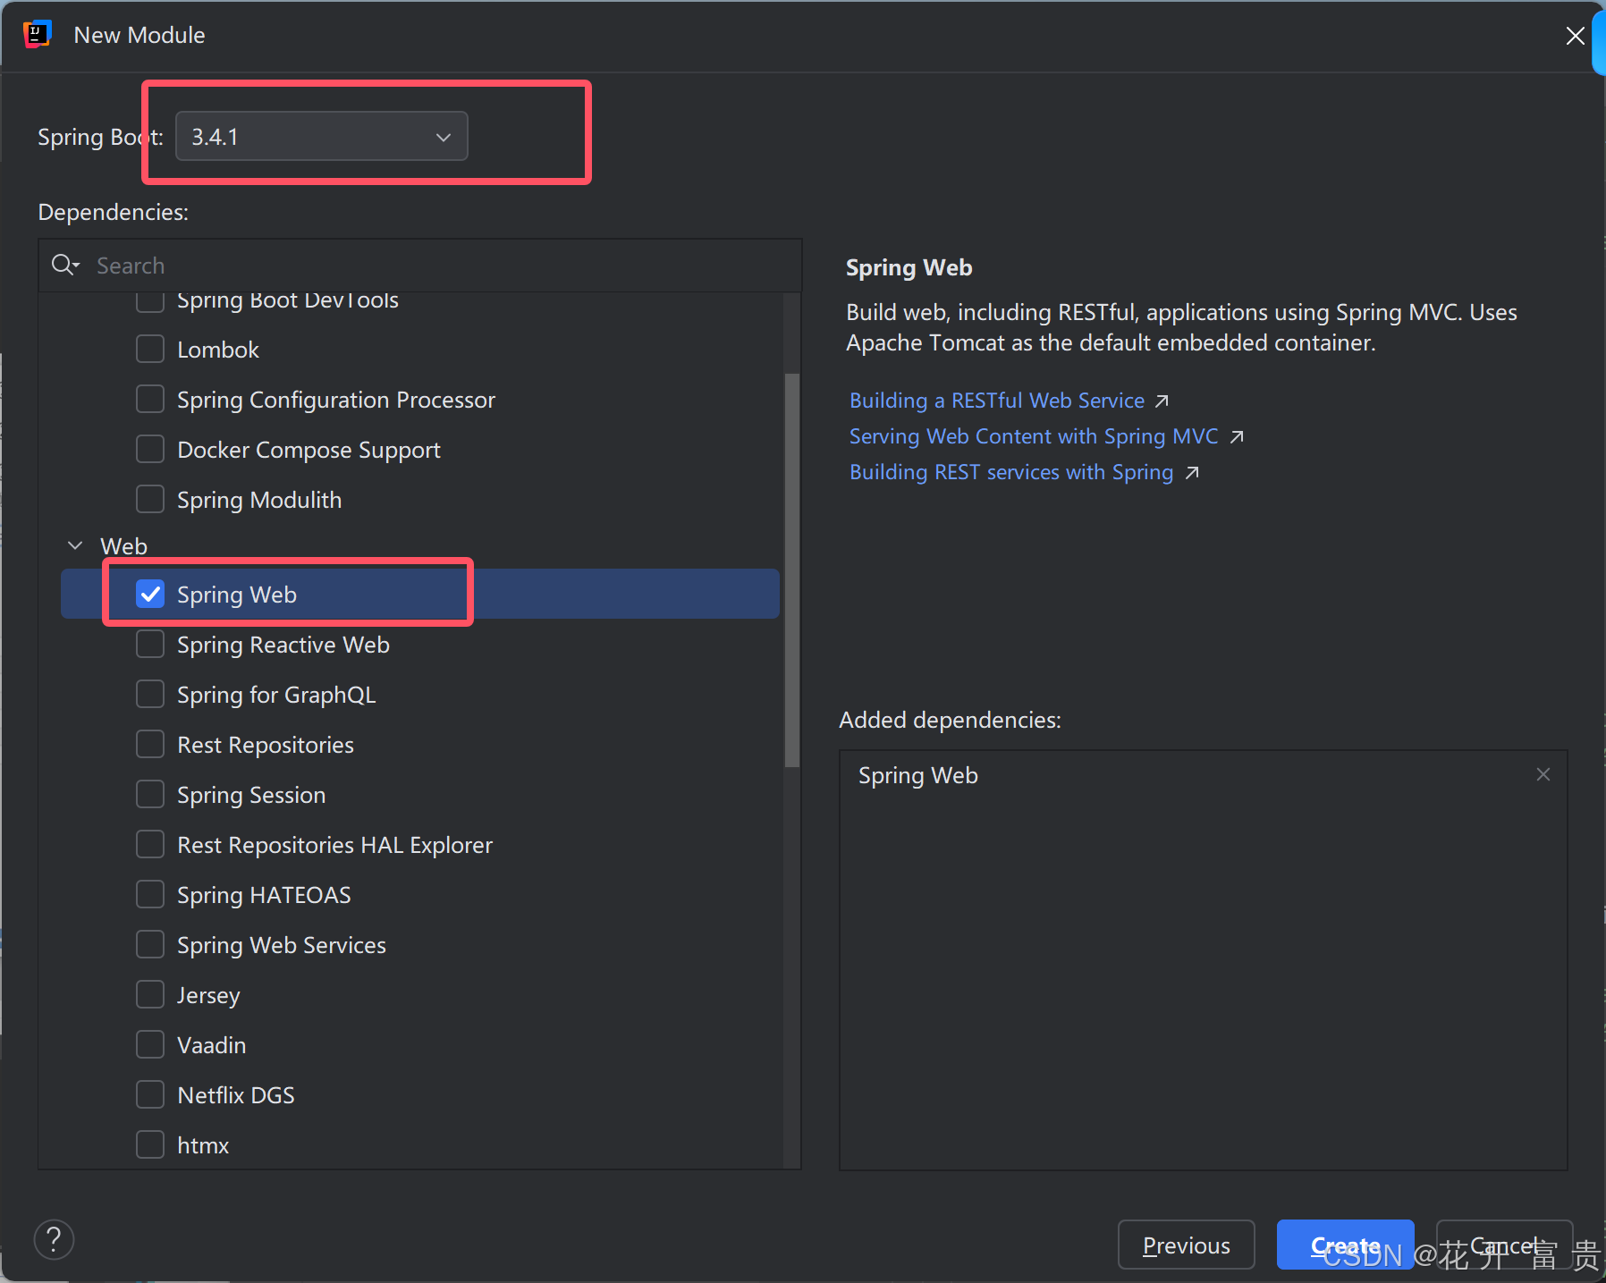Viewport: 1606px width, 1283px height.
Task: Check Rest Repositories HAL Explorer checkbox
Action: (150, 844)
